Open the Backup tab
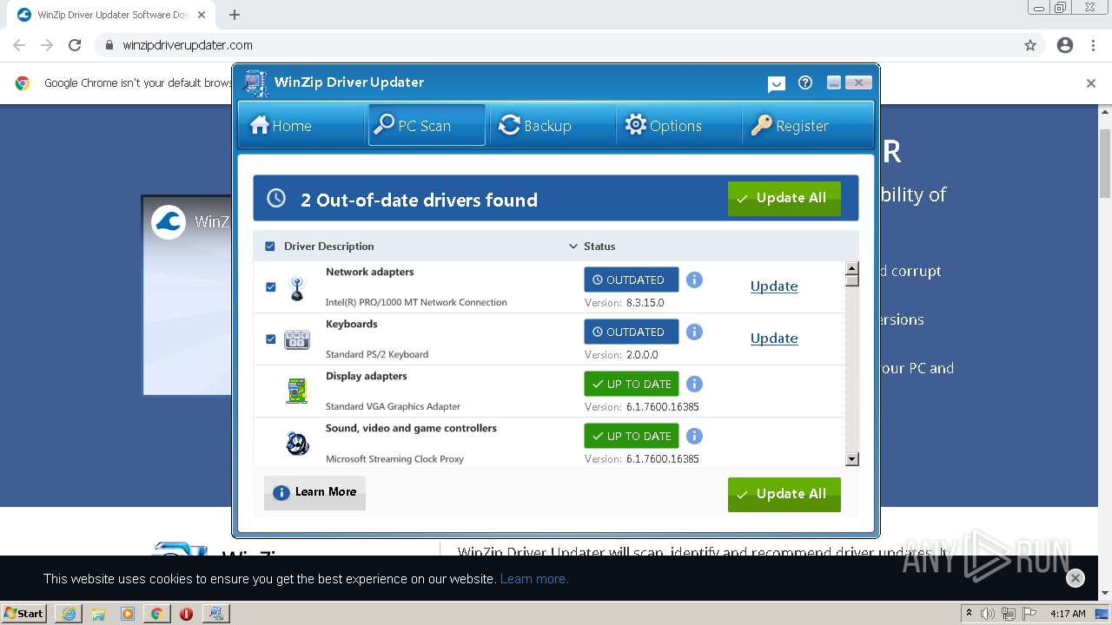1112x625 pixels. click(x=552, y=126)
